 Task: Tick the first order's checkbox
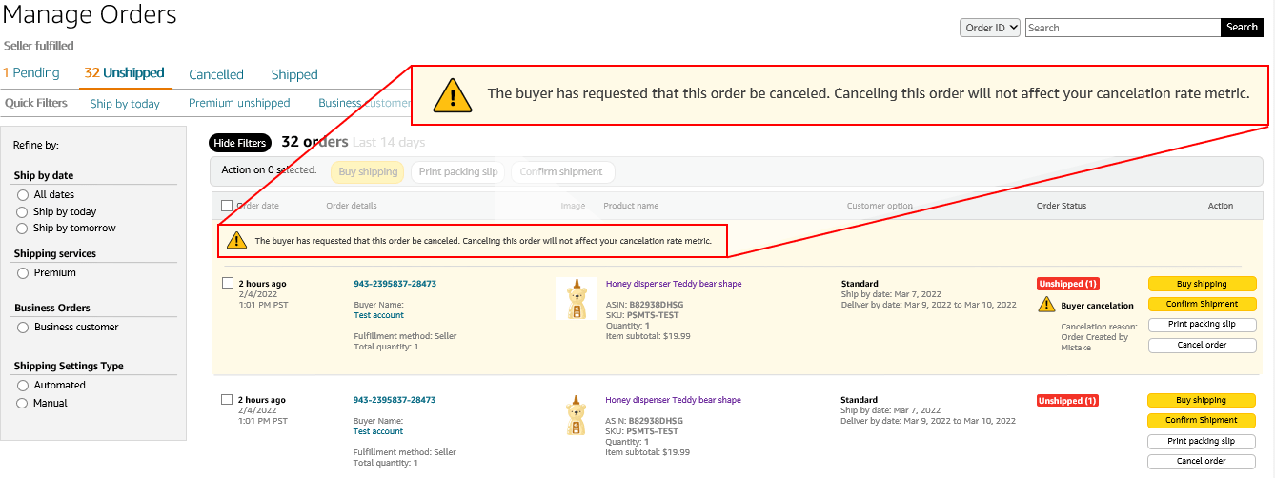point(227,283)
